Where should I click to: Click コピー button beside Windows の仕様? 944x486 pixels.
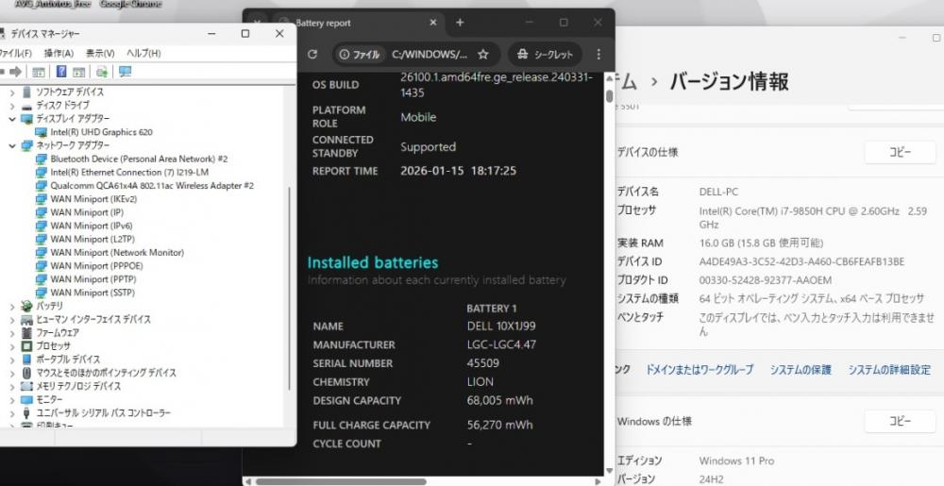click(x=900, y=421)
